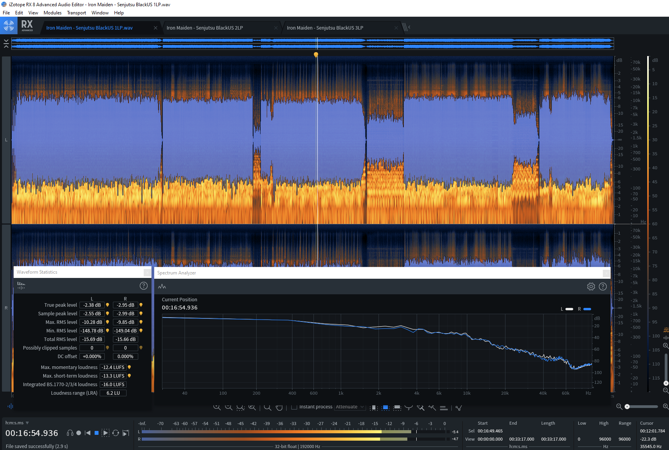Image resolution: width=669 pixels, height=450 pixels.
Task: Click the horizontal zoom out magnifier
Action: pos(619,406)
